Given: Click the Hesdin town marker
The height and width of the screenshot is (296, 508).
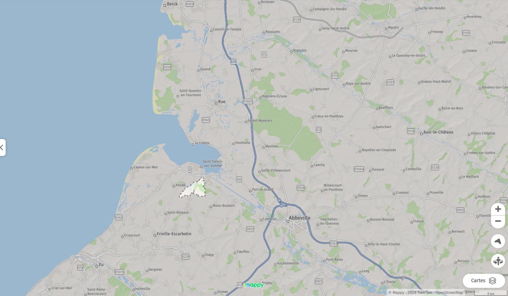Looking at the screenshot, I should (x=386, y=29).
